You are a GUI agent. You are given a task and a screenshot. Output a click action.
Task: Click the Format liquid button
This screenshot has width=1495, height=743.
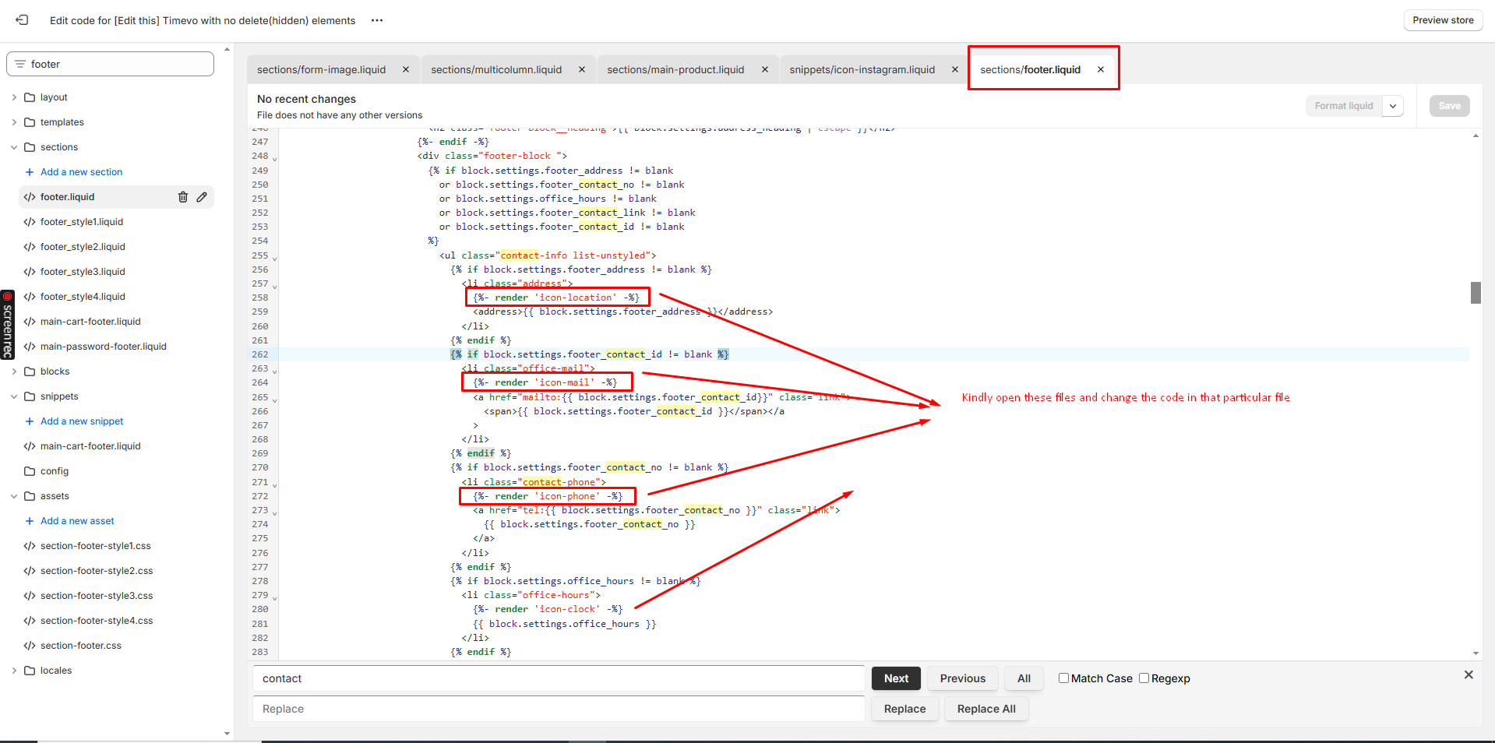tap(1344, 106)
